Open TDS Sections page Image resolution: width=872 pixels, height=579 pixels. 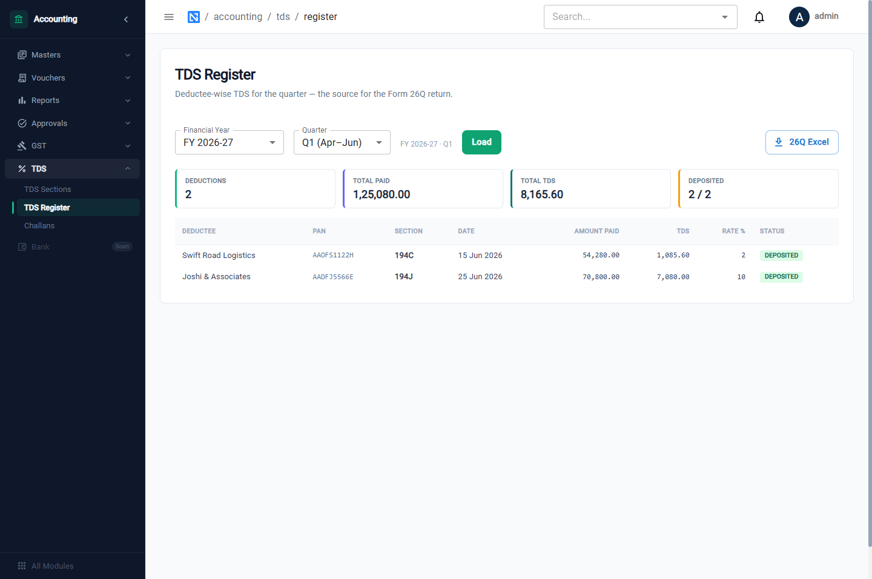click(48, 190)
